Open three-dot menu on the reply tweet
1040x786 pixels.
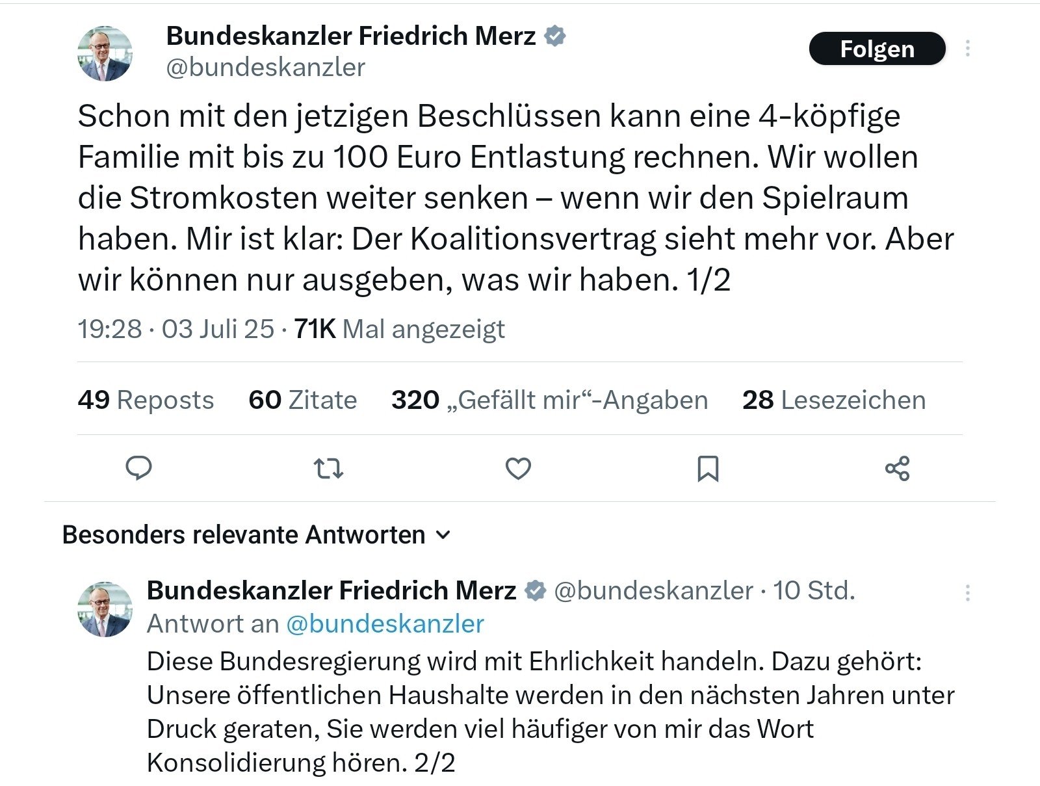tap(968, 592)
